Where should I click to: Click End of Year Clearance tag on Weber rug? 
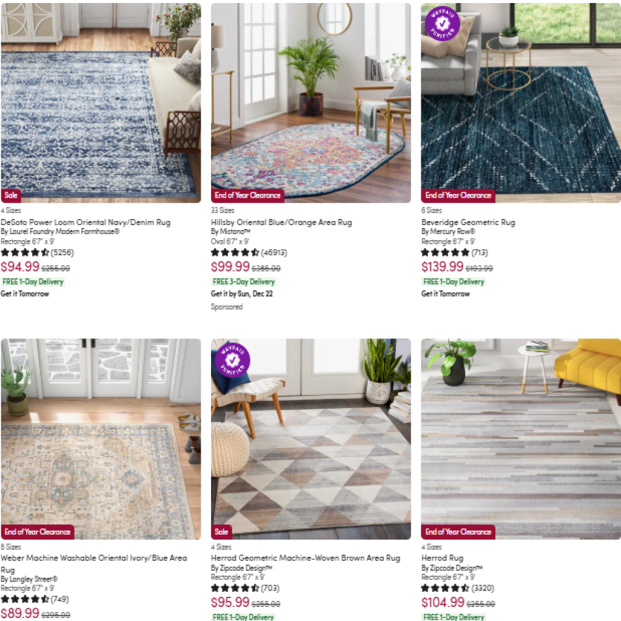pyautogui.click(x=38, y=532)
